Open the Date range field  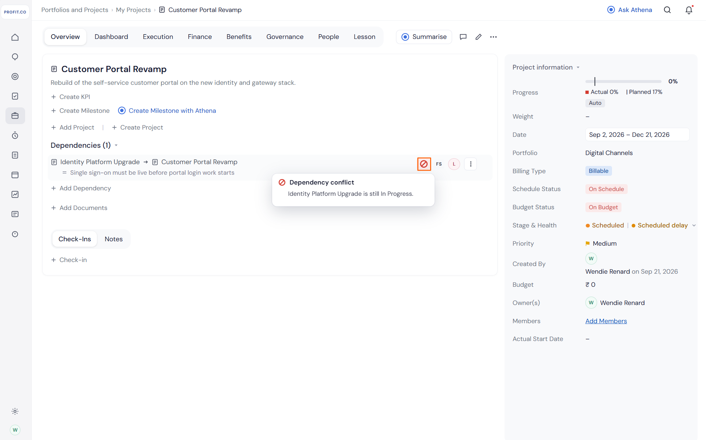[x=637, y=135]
